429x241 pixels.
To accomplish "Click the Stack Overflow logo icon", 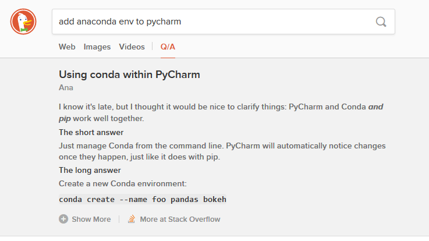I will click(x=132, y=219).
